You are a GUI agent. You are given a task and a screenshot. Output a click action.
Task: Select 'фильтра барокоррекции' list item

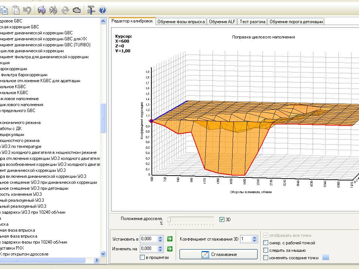(24, 75)
